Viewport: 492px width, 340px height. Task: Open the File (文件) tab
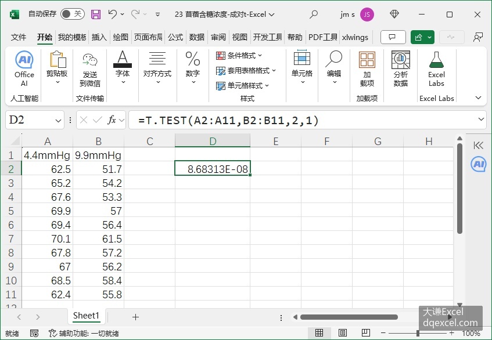(18, 37)
